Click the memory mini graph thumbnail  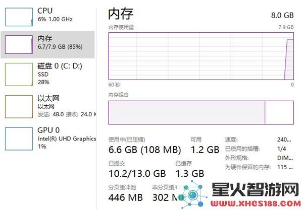click(x=19, y=44)
